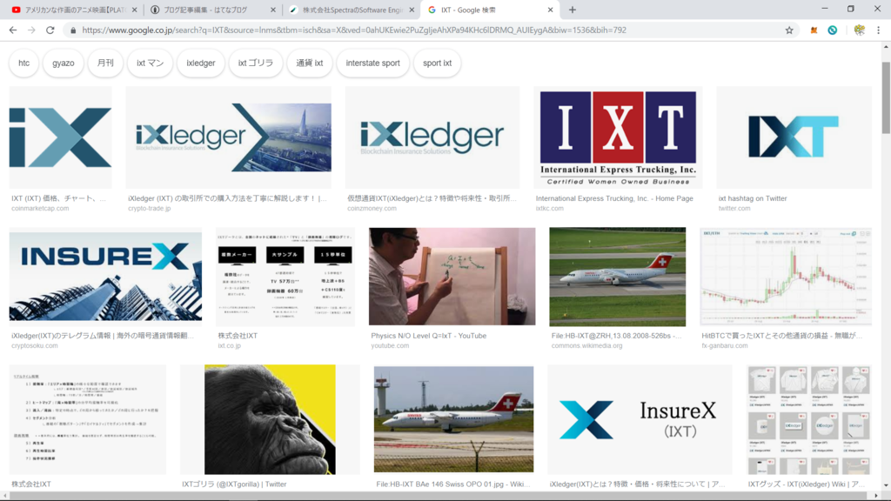Open 'ixt hashtag on Twitter' link
Viewport: 891px width, 501px height.
[753, 198]
